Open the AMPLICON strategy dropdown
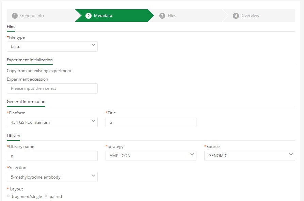Viewport: 304px width, 201px height. 151,156
